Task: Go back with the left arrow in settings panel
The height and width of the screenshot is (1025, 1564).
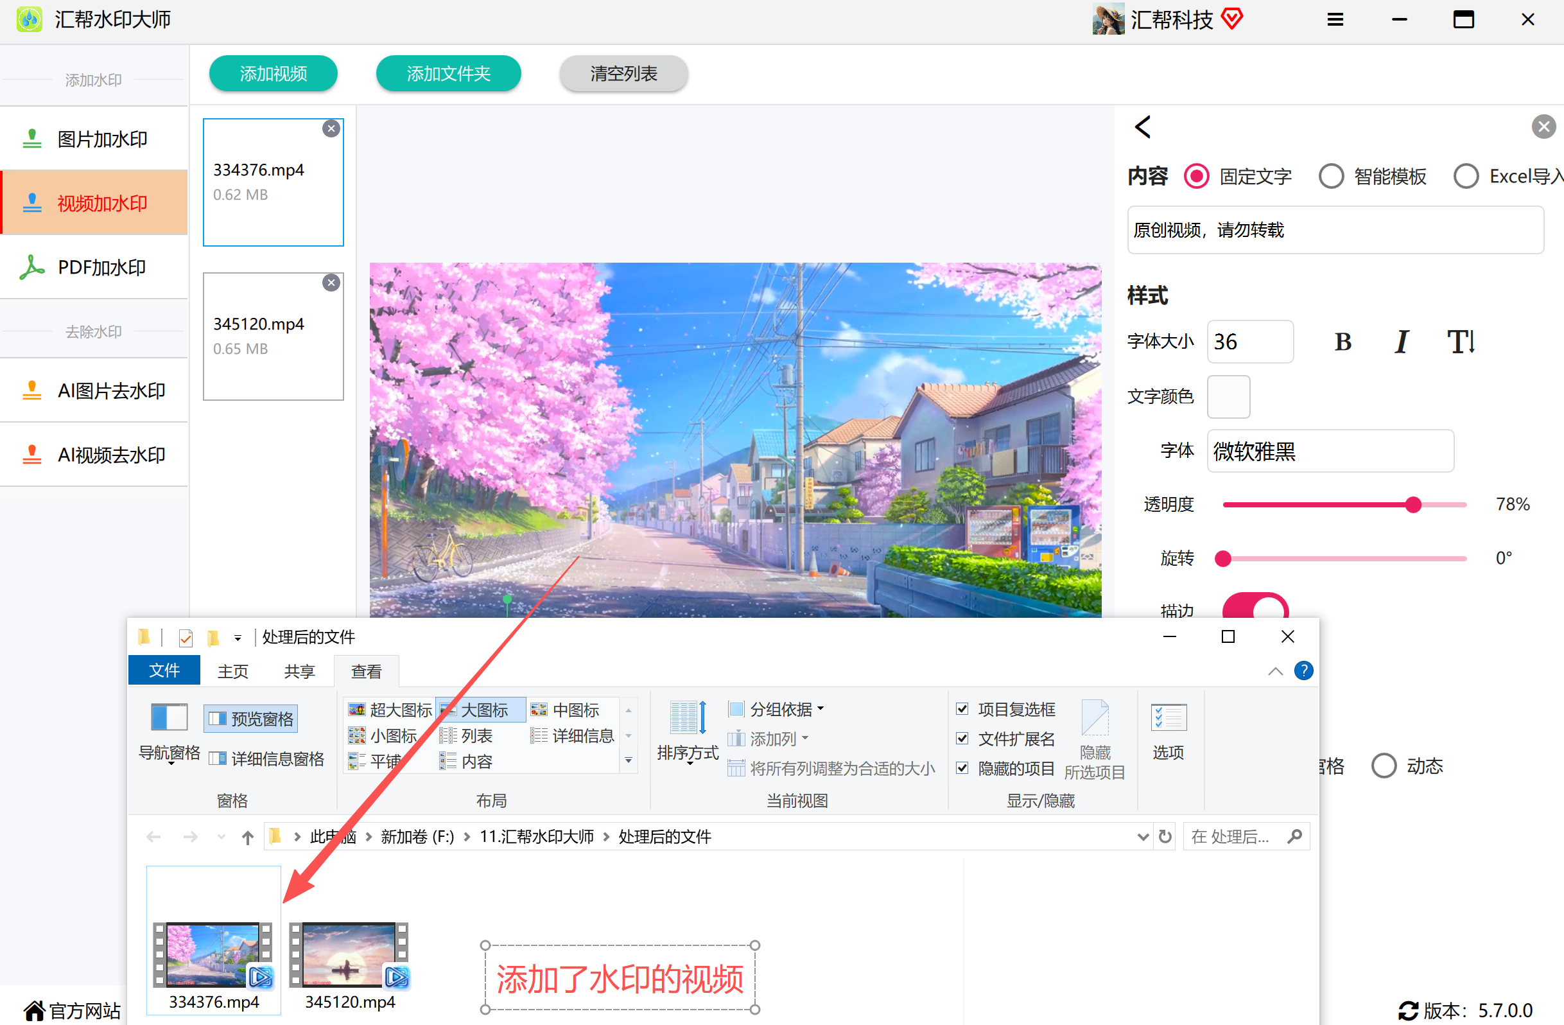Action: pyautogui.click(x=1143, y=127)
